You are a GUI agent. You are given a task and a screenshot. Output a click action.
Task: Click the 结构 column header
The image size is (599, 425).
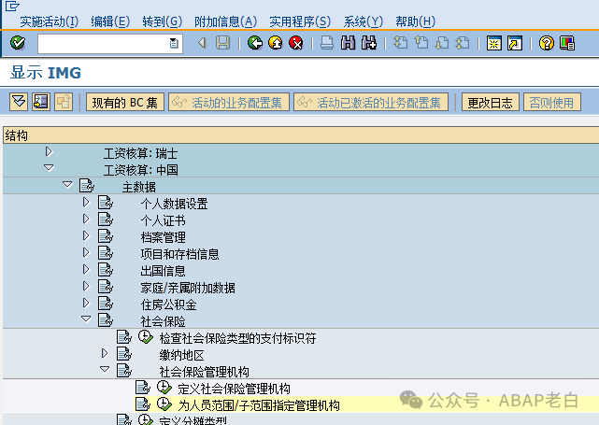pyautogui.click(x=301, y=135)
